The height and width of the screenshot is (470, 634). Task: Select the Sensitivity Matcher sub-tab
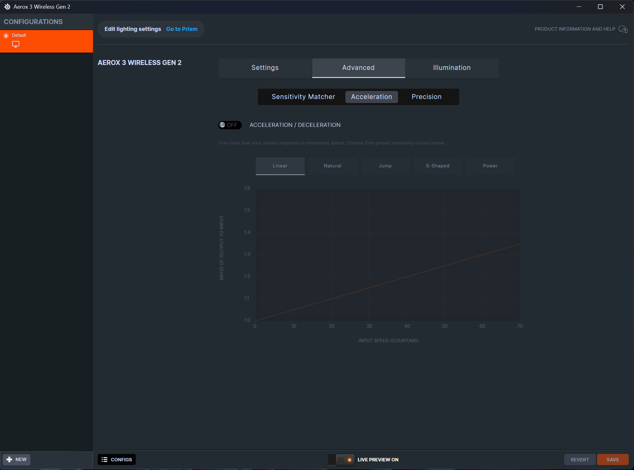[303, 97]
